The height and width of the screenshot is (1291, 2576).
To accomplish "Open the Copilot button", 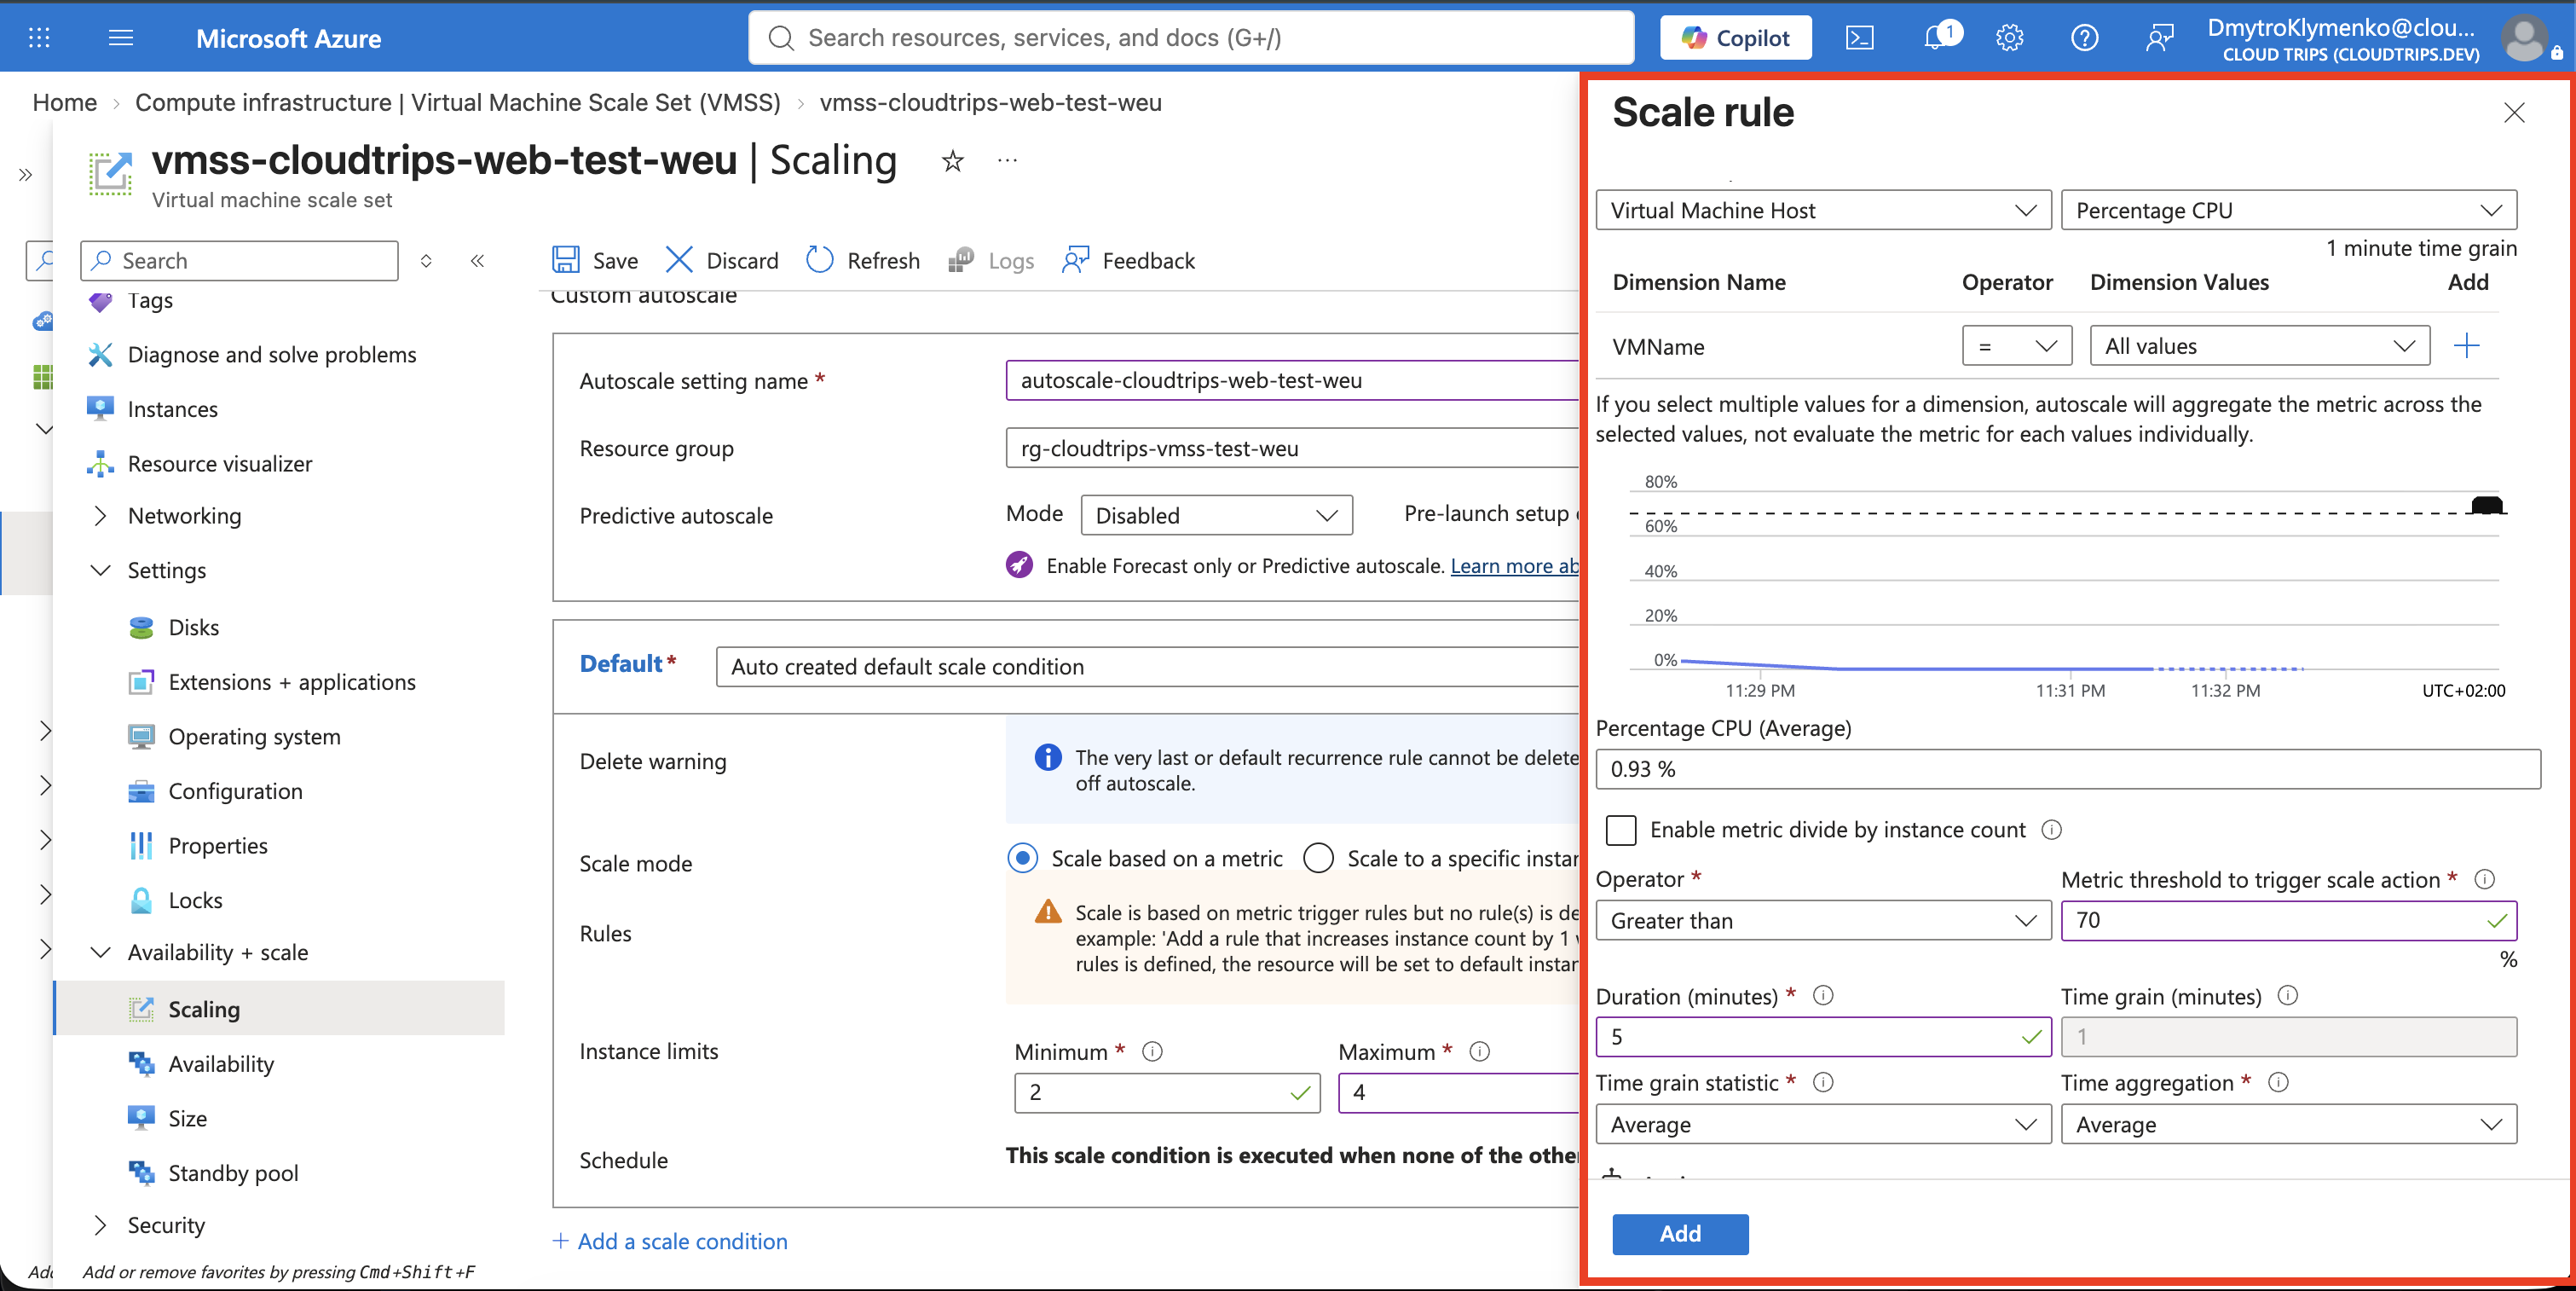I will [x=1735, y=38].
